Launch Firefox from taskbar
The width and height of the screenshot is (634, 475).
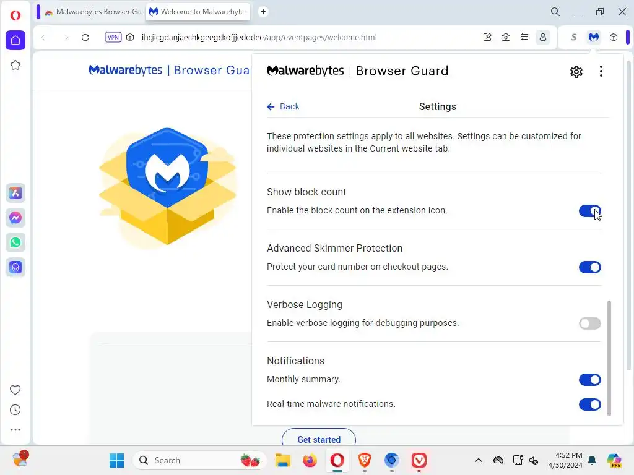(310, 460)
